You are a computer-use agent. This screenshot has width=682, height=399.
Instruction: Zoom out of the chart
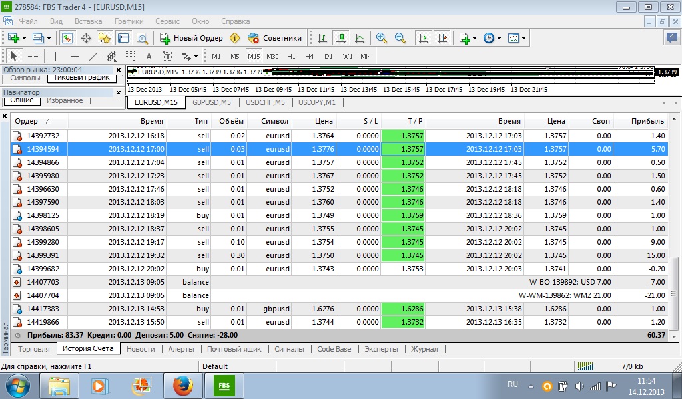(400, 38)
